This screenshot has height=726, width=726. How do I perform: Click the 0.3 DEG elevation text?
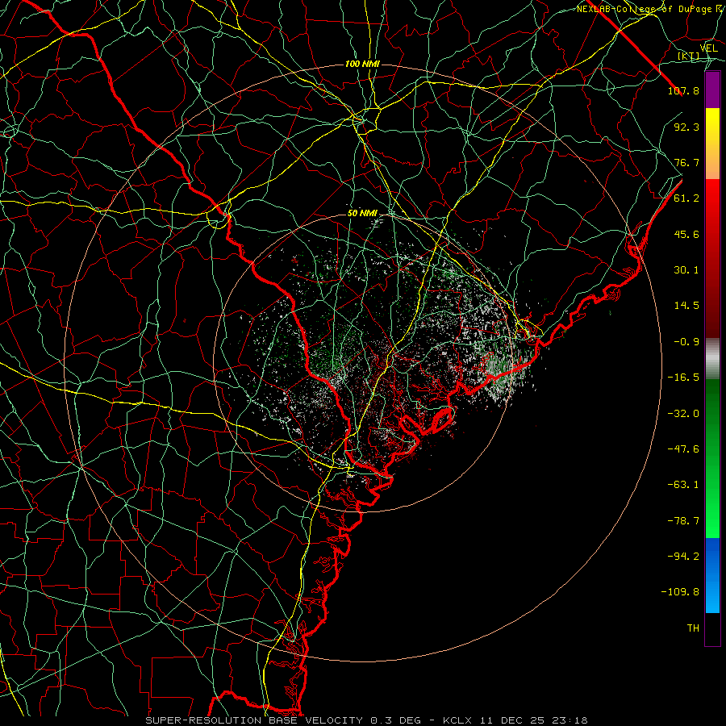click(395, 720)
